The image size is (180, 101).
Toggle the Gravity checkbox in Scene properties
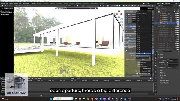pyautogui.click(x=160, y=73)
